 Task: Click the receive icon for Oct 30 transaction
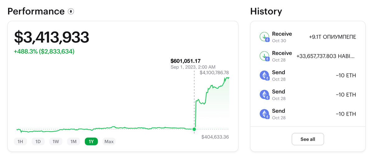265,37
